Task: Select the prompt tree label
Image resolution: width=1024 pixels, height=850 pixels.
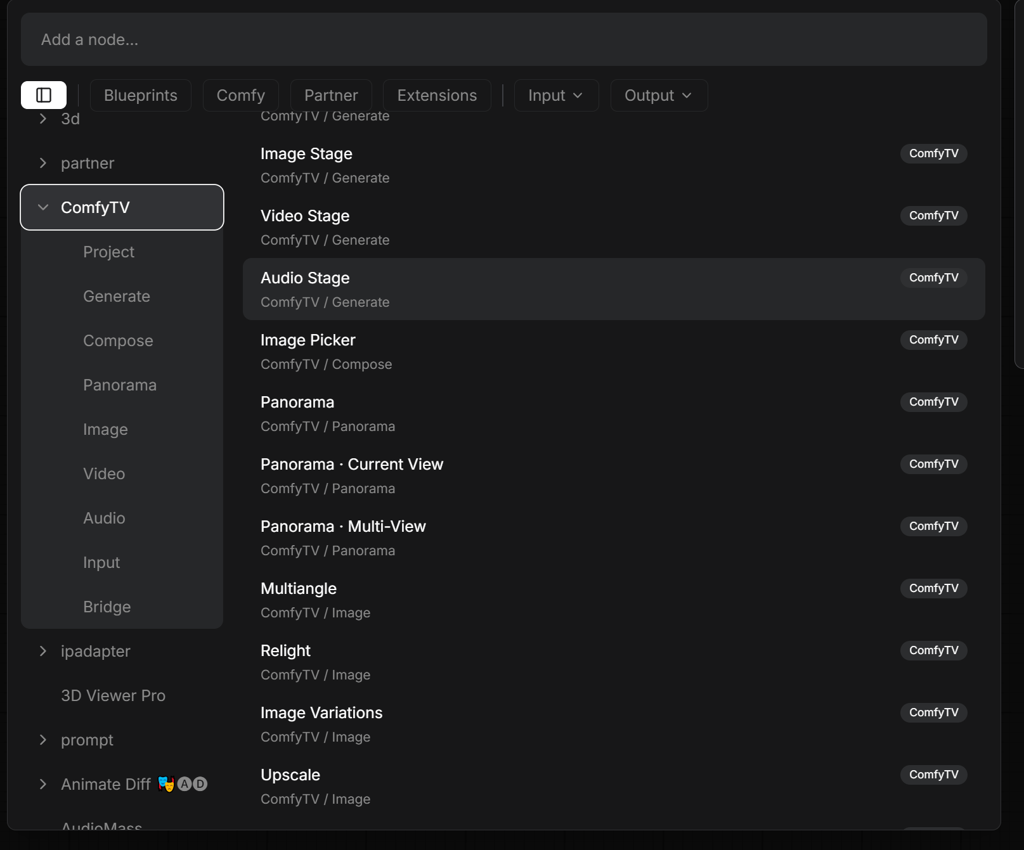Action: 87,740
